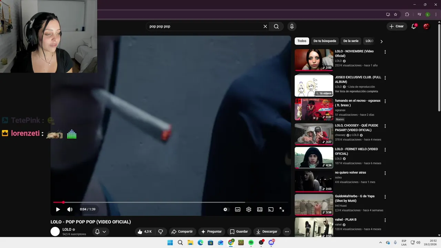Open the media controls icon in Chrome toolbar
The width and height of the screenshot is (441, 248).
click(x=419, y=14)
